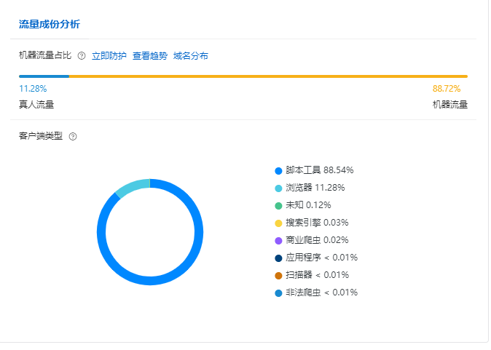Click the 流量成份分析 section title
Viewport: 491px width, 350px height.
[x=50, y=24]
